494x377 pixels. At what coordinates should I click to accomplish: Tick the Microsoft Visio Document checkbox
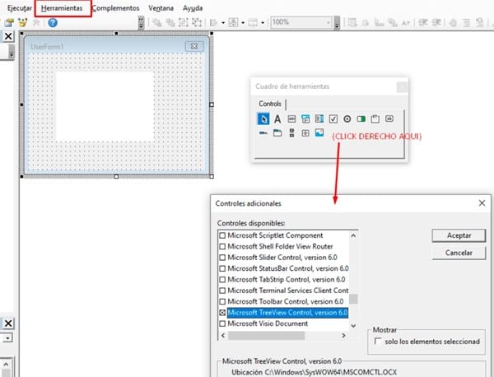222,323
